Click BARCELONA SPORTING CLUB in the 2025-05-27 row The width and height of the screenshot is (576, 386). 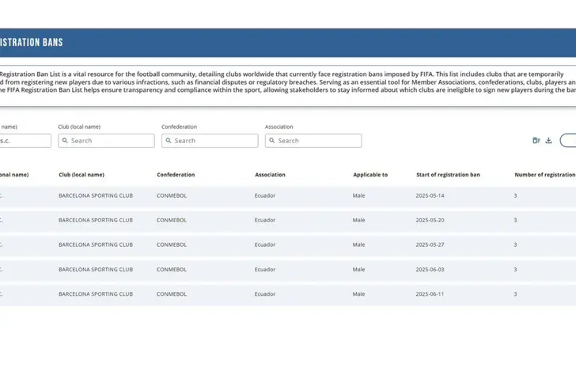click(x=96, y=244)
